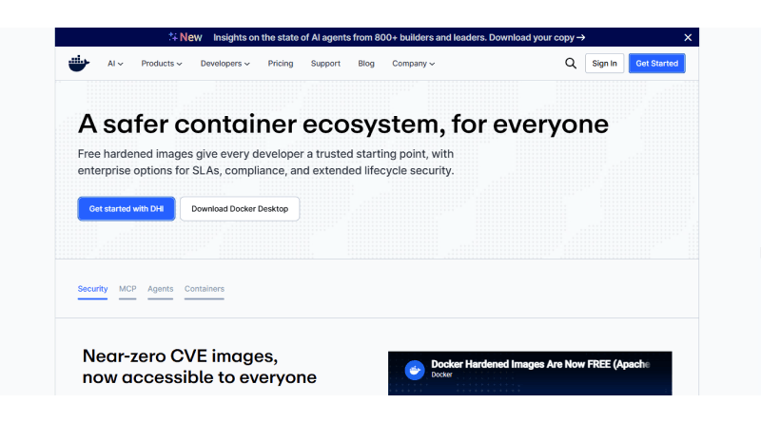Click the 'Free hardened images give every developer' paragraph
This screenshot has height=423, width=761.
(266, 162)
